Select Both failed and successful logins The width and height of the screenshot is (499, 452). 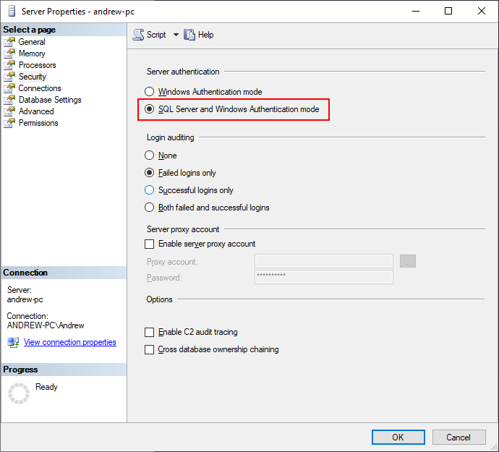click(150, 208)
